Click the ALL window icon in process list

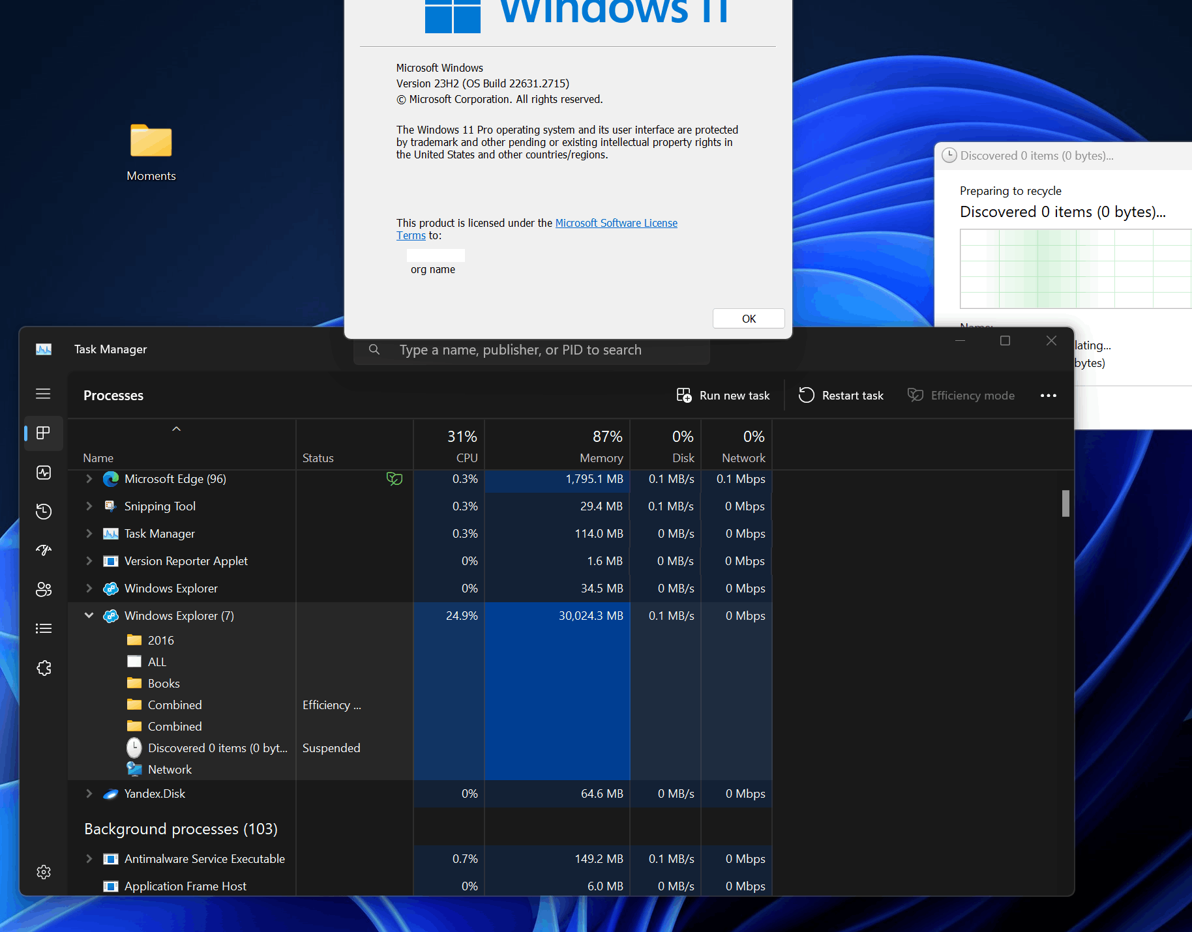pos(134,662)
